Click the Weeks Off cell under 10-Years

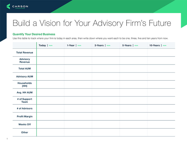161,124
